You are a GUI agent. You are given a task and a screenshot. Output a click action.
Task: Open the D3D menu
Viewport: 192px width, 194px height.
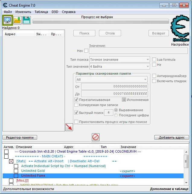point(55,12)
